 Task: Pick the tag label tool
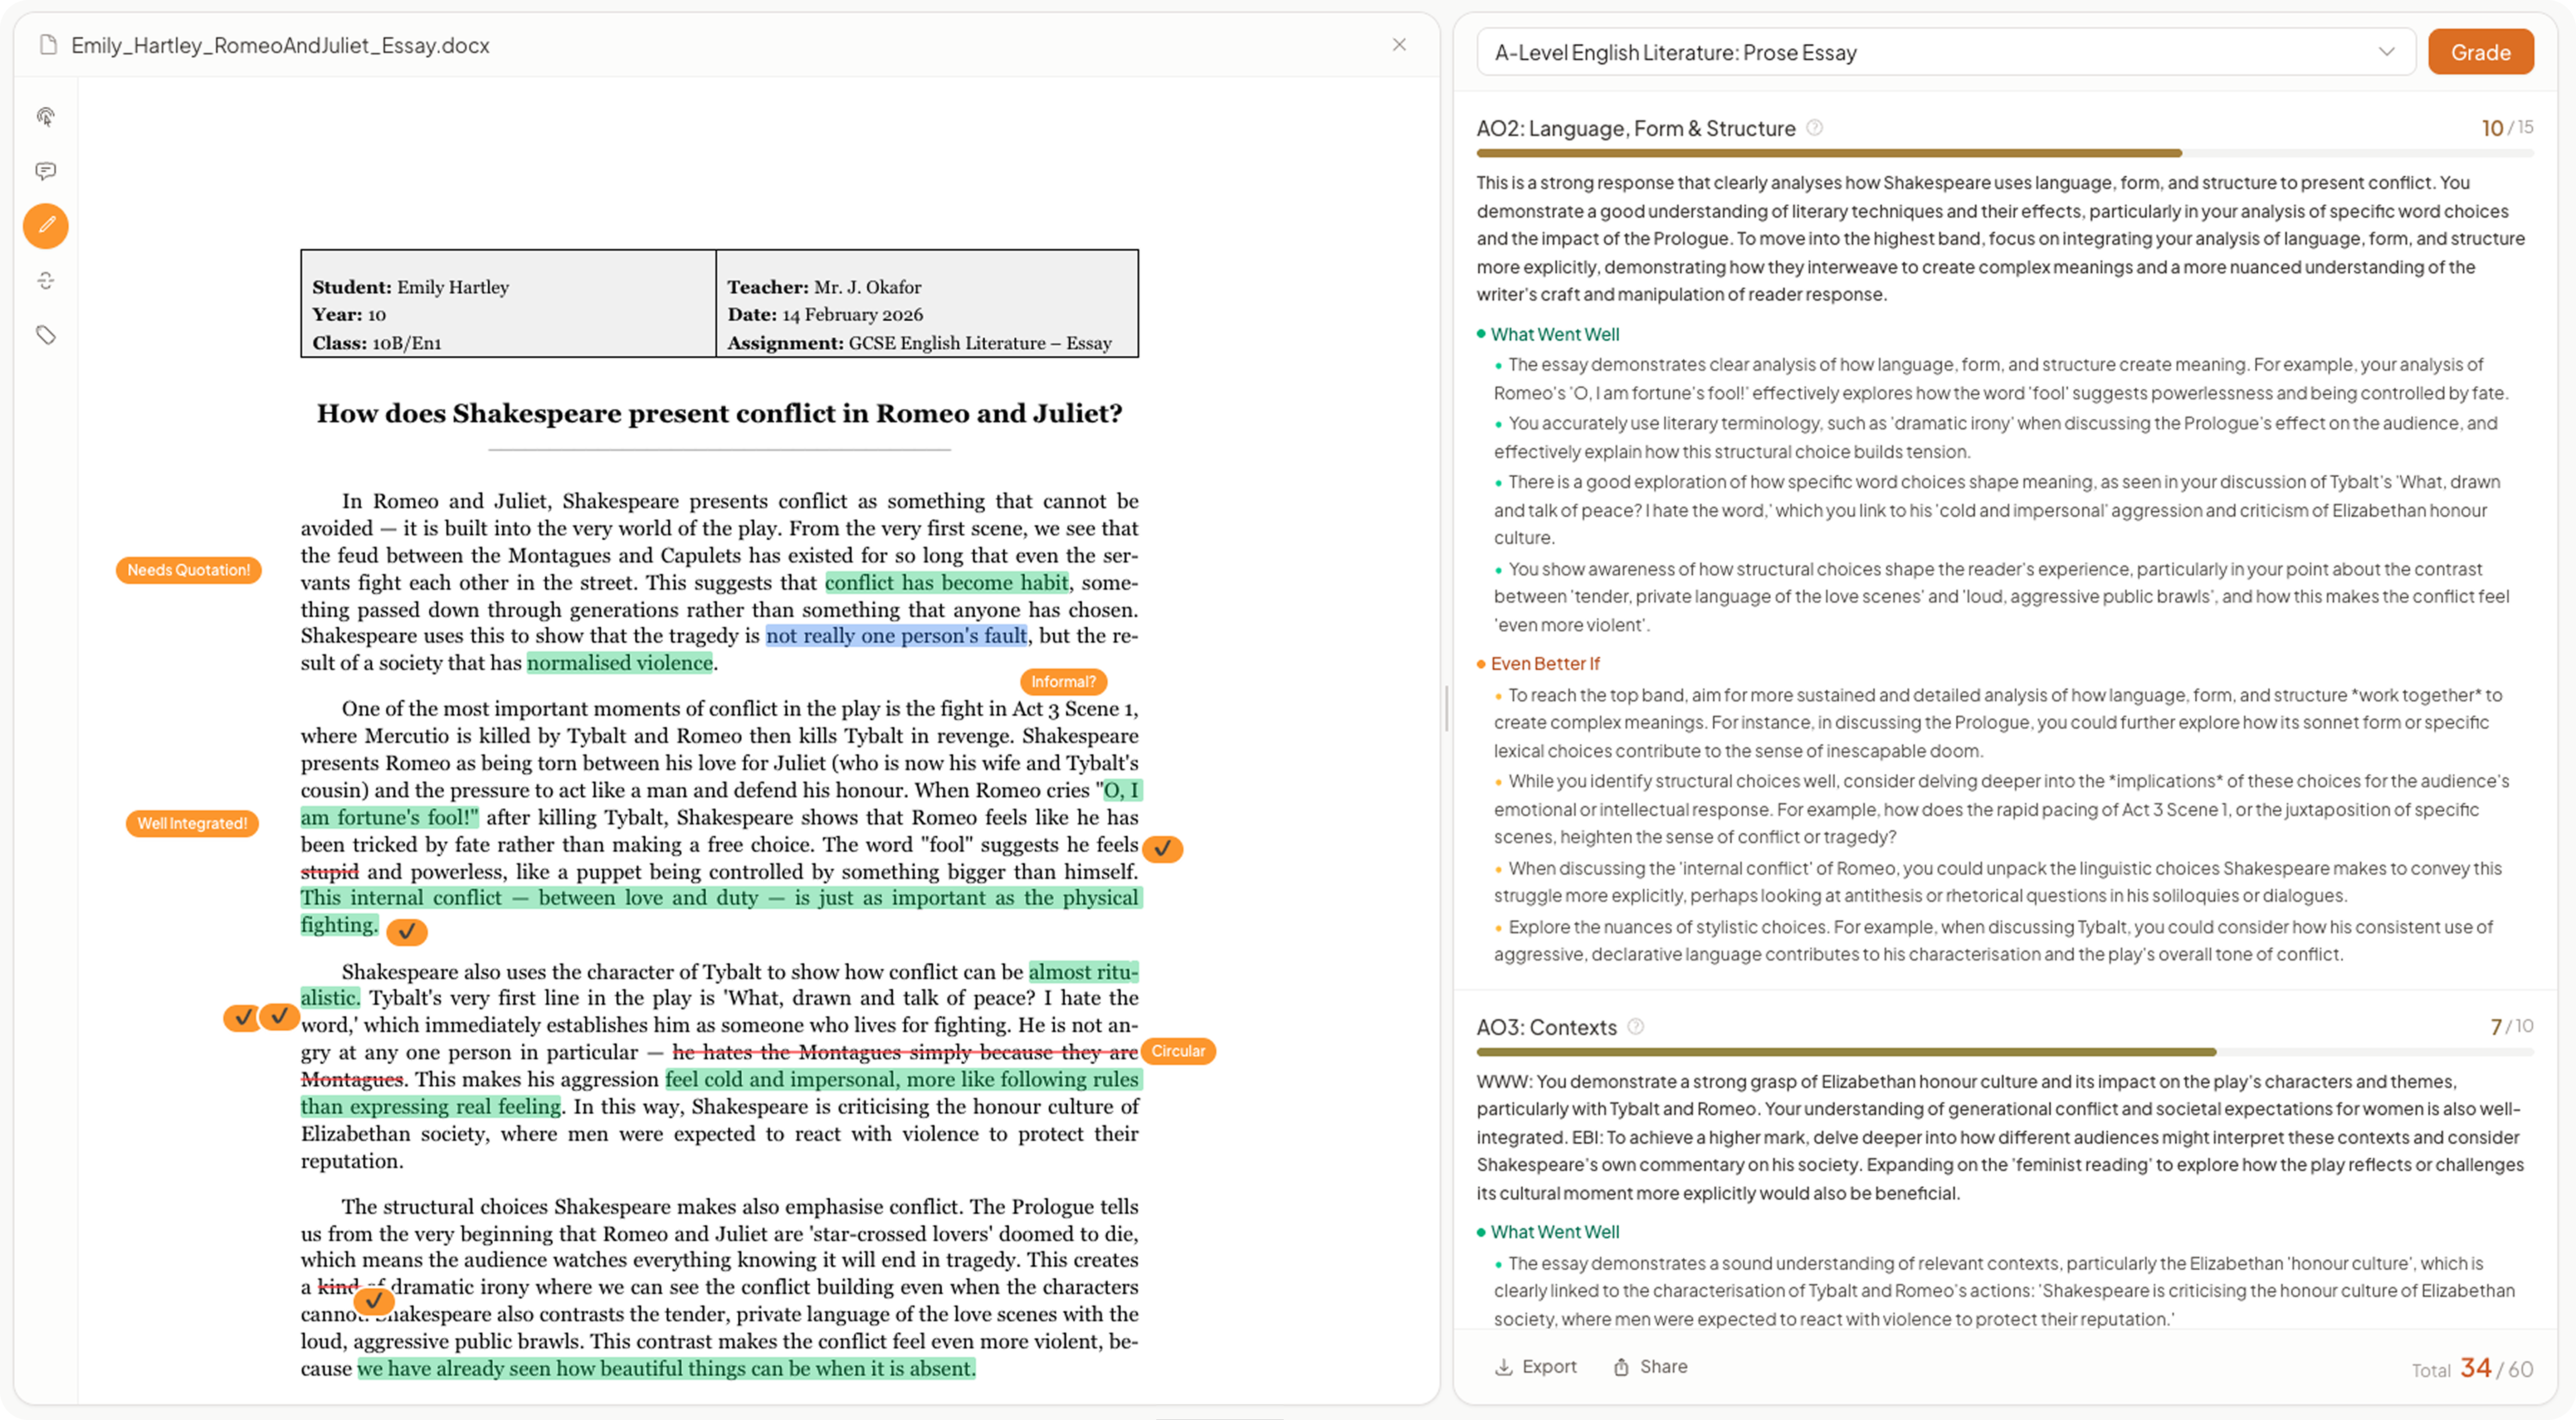(x=46, y=335)
